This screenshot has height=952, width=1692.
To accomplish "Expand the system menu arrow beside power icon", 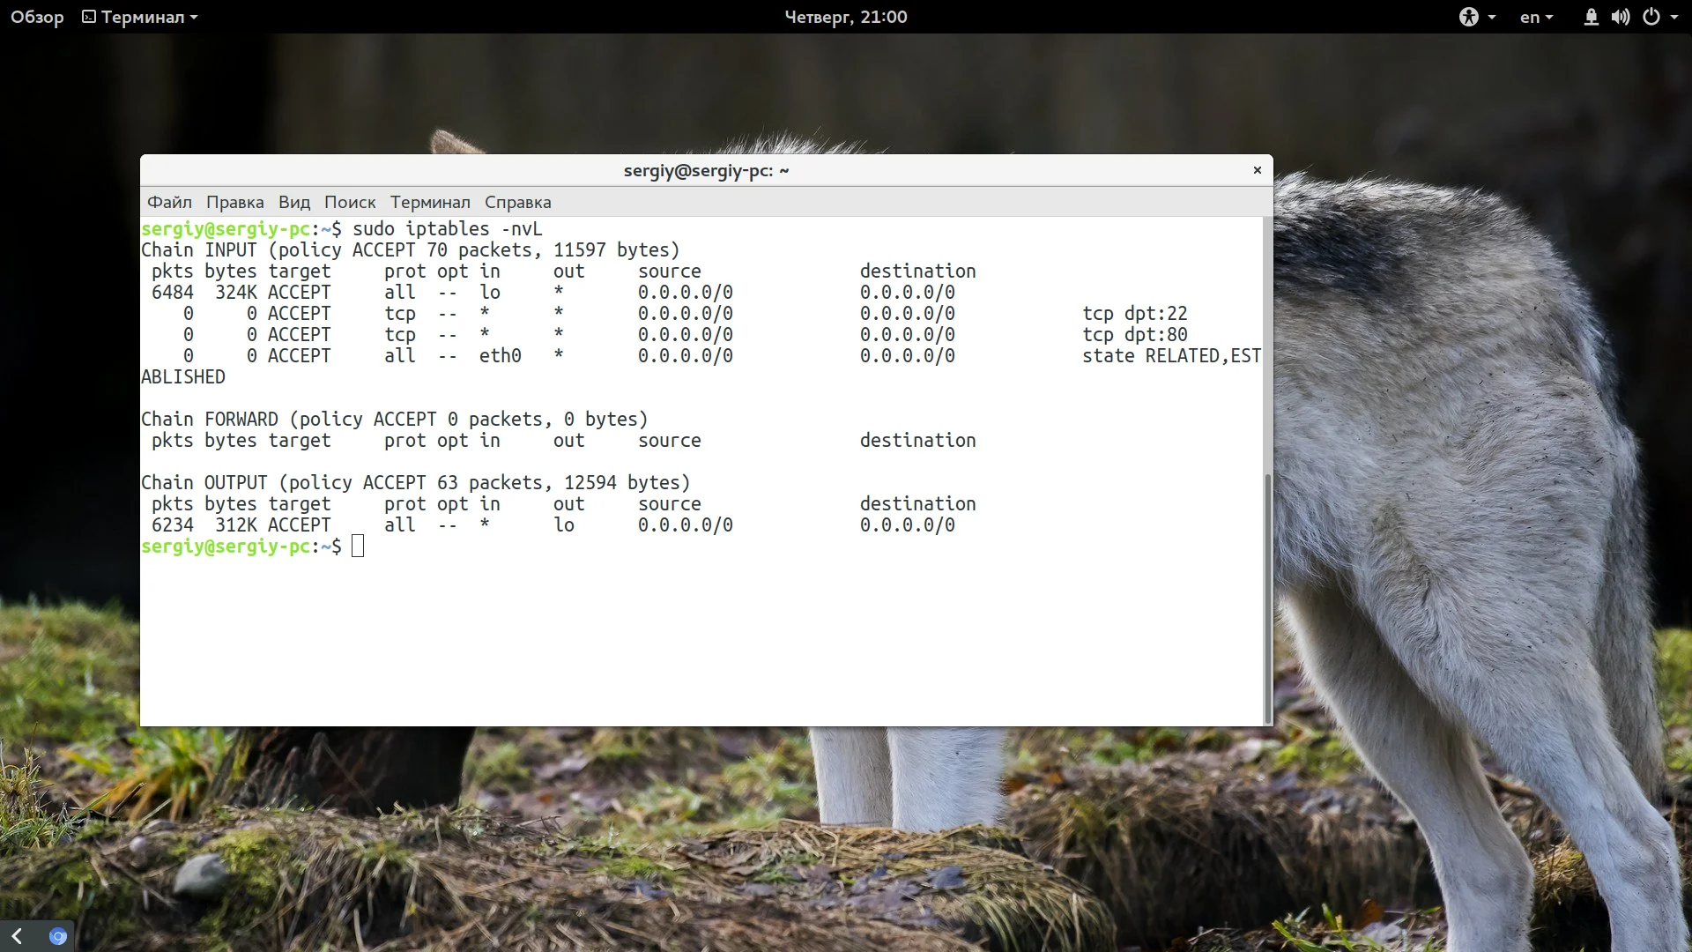I will coord(1674,17).
